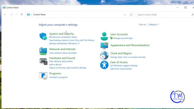Image resolution: width=194 pixels, height=109 pixels.
Task: Open Adjust commonly used mobility settings
Action: point(68,68)
